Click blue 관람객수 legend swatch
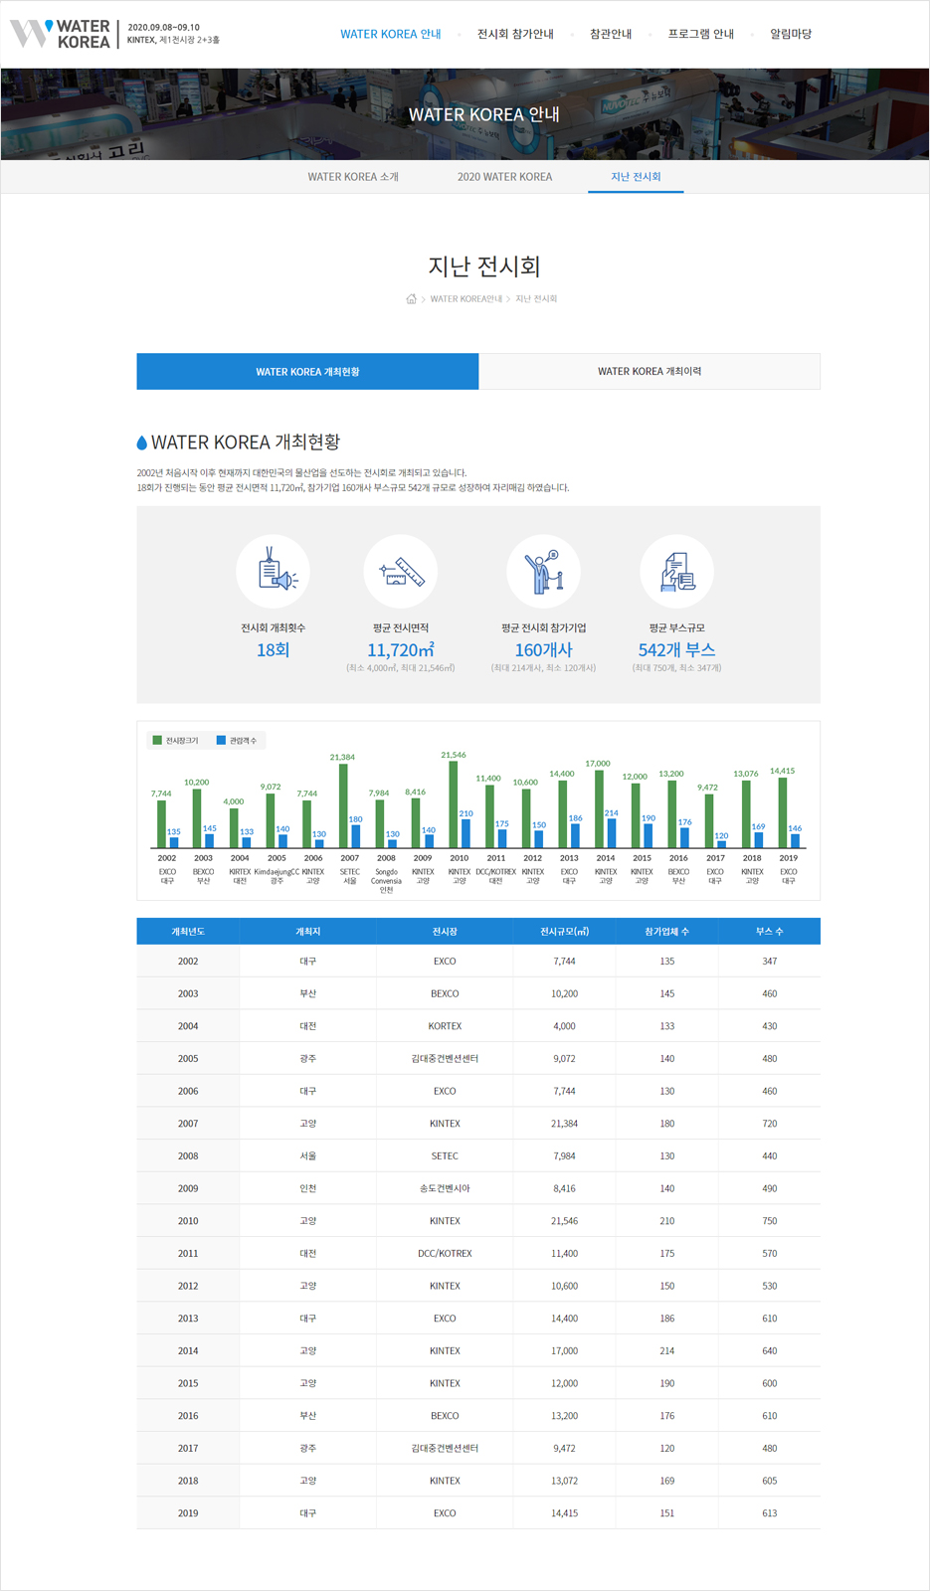 221,740
